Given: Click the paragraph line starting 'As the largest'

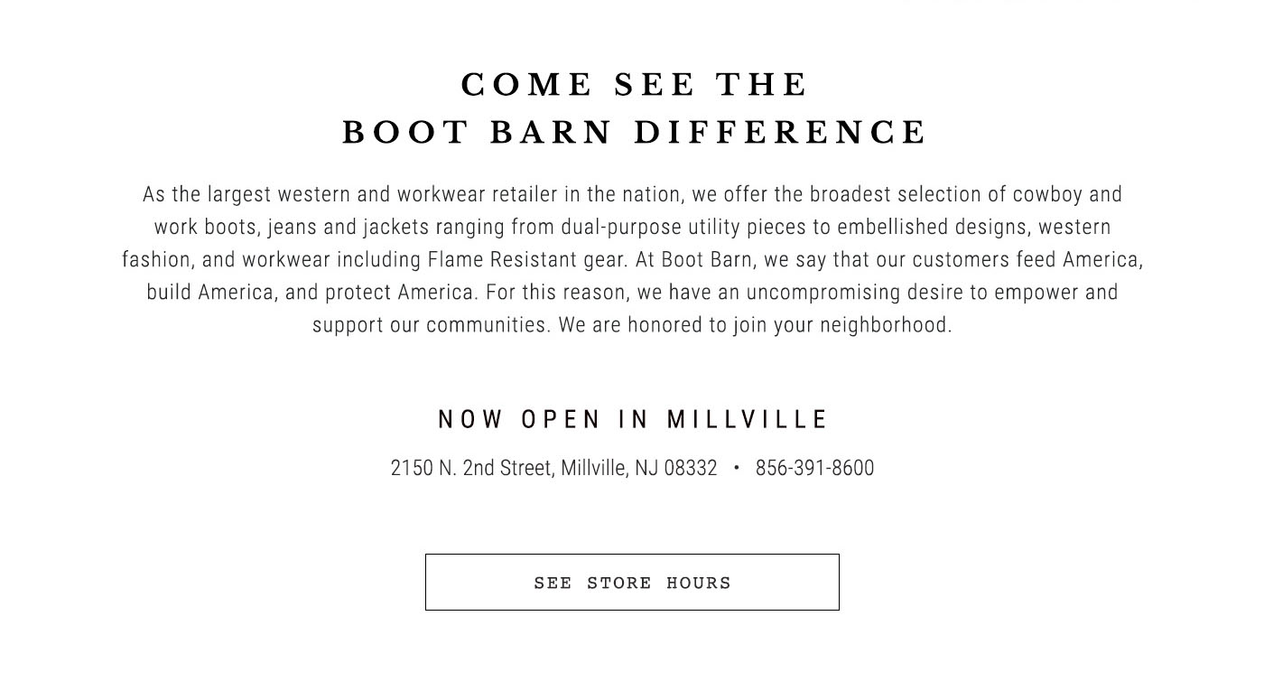Looking at the screenshot, I should (x=632, y=194).
